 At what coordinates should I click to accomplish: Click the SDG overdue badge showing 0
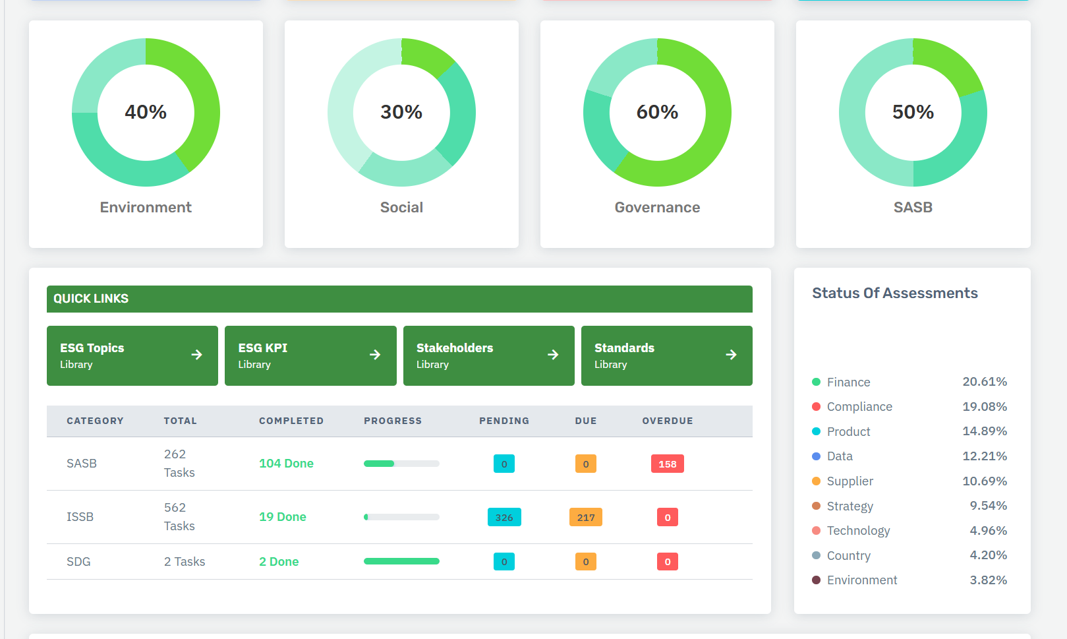click(667, 562)
